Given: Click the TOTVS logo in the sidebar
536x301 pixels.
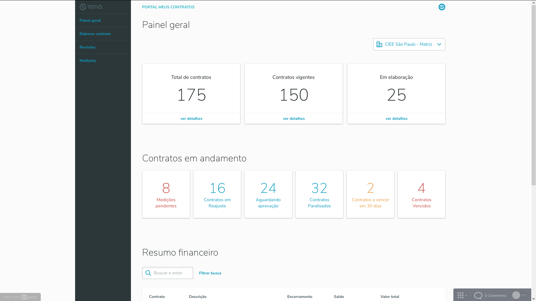Looking at the screenshot, I should coord(91,7).
